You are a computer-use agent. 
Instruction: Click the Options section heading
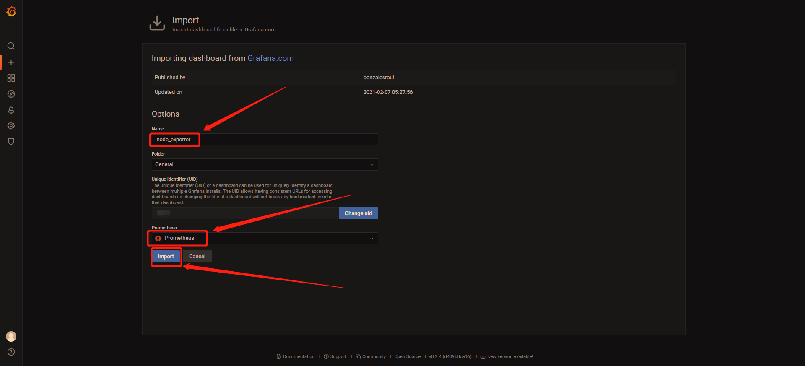coord(165,114)
